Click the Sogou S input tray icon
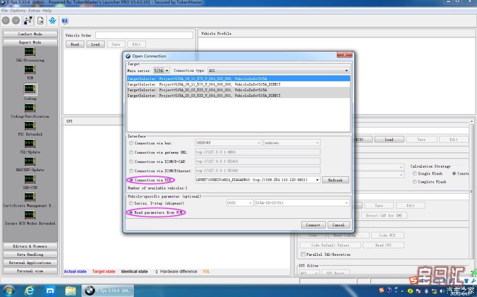This screenshot has width=477, height=297. [x=382, y=291]
